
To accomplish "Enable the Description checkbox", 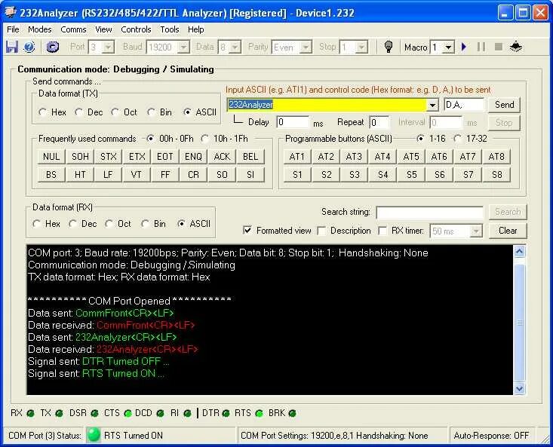I will click(x=321, y=231).
